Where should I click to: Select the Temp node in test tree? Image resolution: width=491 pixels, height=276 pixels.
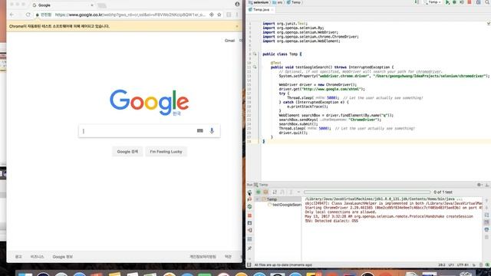[x=272, y=199]
